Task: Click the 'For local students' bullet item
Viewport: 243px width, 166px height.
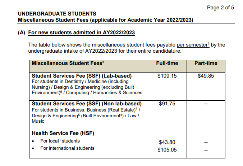Action: point(60,141)
